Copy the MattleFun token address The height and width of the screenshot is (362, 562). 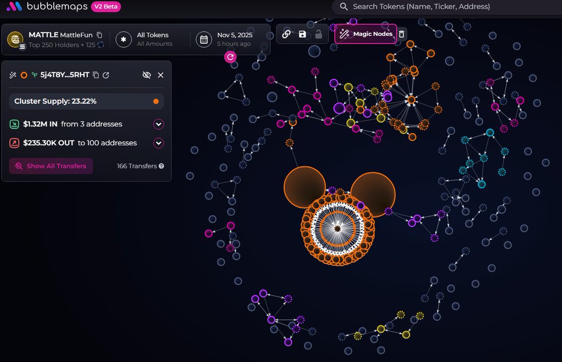[x=99, y=35]
